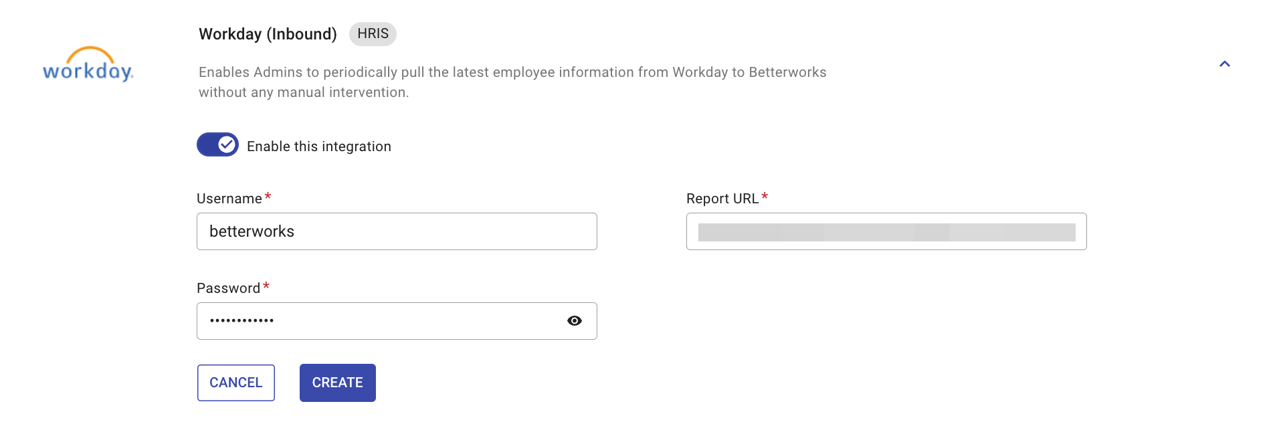Select the Workday (Inbound) heading

pos(268,34)
